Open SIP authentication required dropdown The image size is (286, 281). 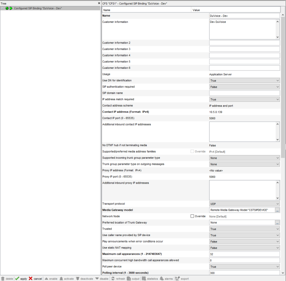click(x=245, y=87)
